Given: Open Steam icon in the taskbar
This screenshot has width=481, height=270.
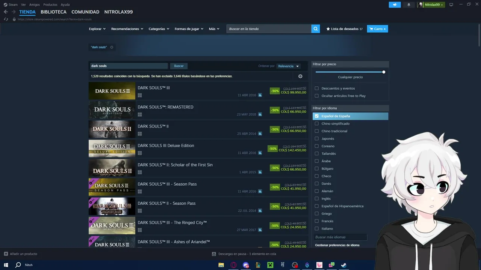Looking at the screenshot, I should 343,265.
